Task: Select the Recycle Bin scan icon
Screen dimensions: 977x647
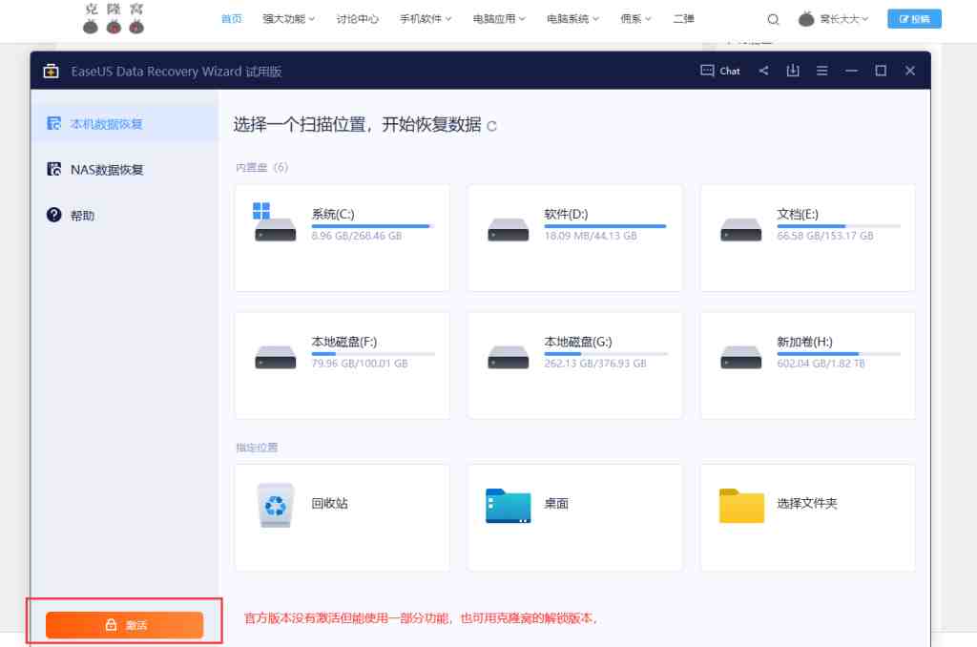Action: pyautogui.click(x=275, y=506)
